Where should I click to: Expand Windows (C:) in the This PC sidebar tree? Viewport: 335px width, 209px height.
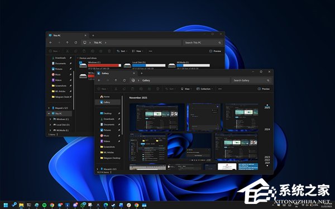(50, 119)
